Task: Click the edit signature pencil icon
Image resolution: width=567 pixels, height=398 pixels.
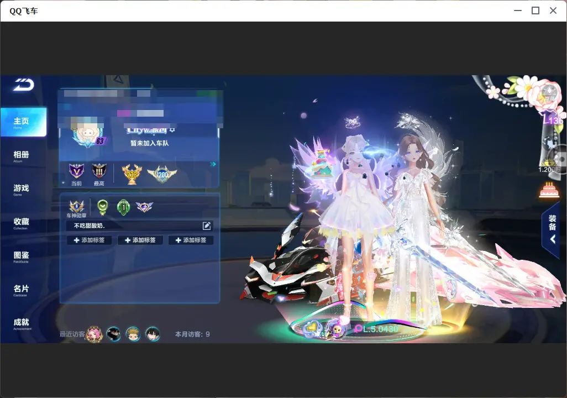Action: (207, 226)
